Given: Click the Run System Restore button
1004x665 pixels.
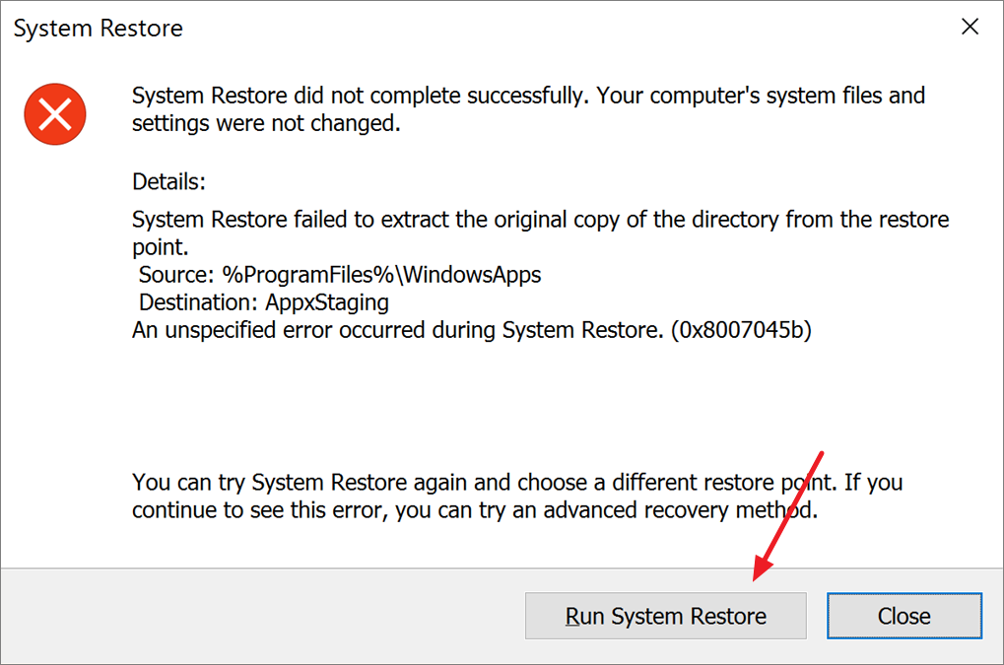Looking at the screenshot, I should (665, 616).
